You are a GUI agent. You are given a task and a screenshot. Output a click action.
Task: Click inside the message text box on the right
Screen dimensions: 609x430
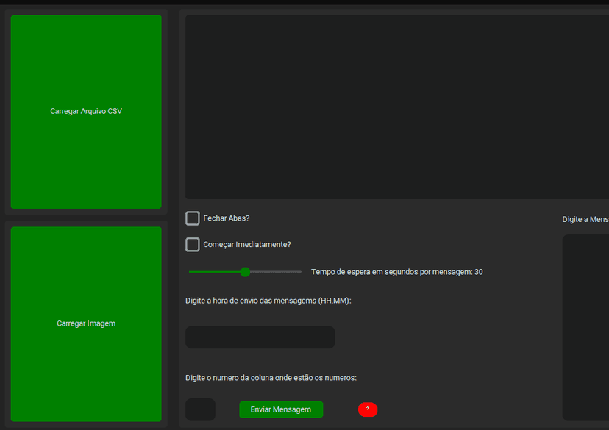pyautogui.click(x=585, y=327)
